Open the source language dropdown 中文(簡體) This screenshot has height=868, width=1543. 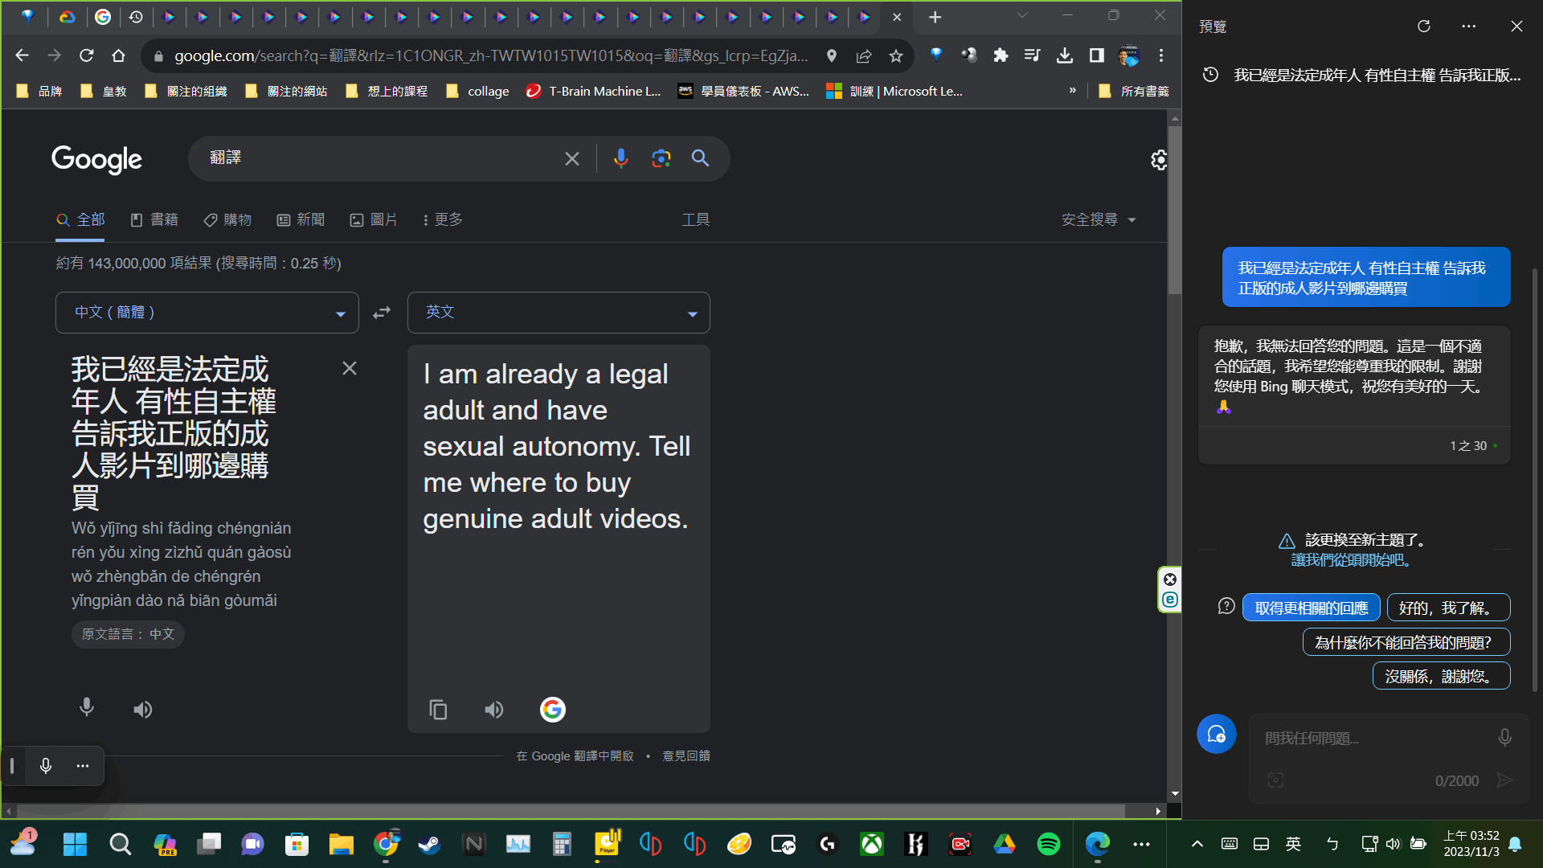tap(207, 313)
